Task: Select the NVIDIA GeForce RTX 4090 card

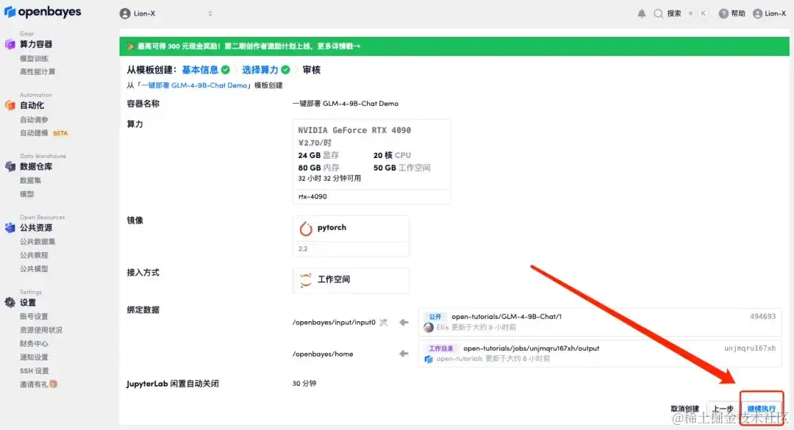Action: click(372, 162)
